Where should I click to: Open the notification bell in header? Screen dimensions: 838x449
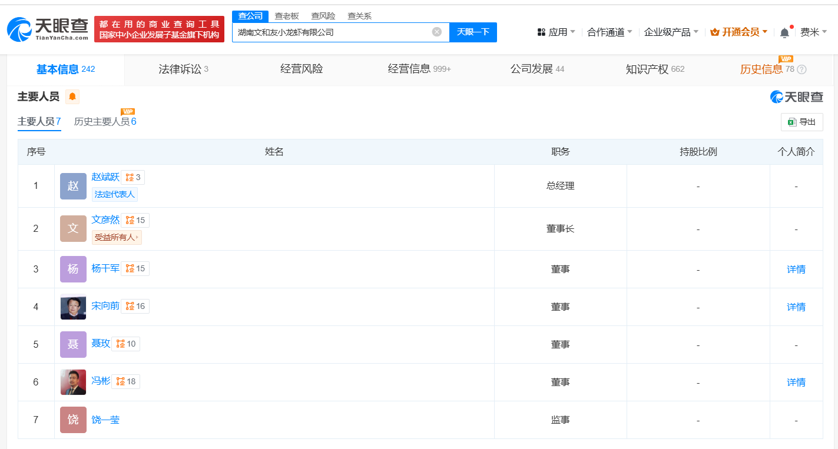click(784, 32)
